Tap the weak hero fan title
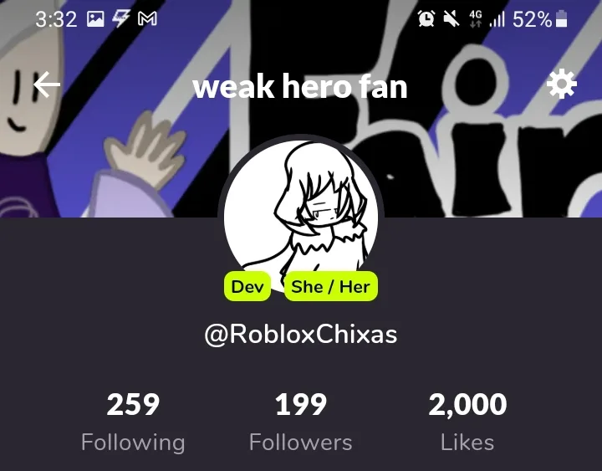The image size is (602, 471). point(300,86)
